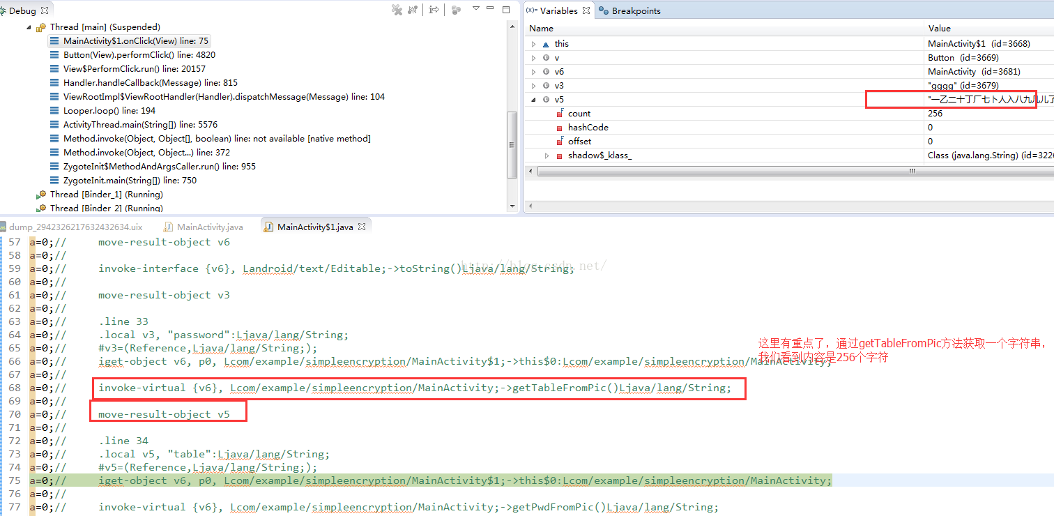Open the dump_2942326217632432634.uix editor tab
This screenshot has height=516, width=1054.
pyautogui.click(x=70, y=227)
